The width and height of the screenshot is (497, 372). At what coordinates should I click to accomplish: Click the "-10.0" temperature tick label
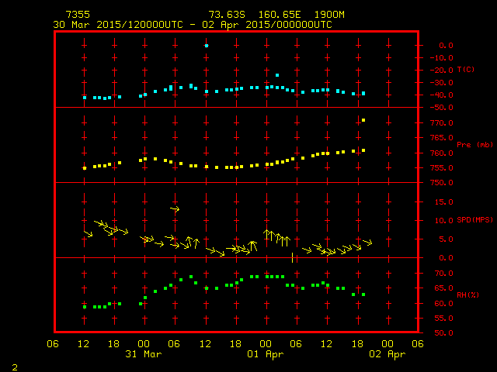point(442,58)
